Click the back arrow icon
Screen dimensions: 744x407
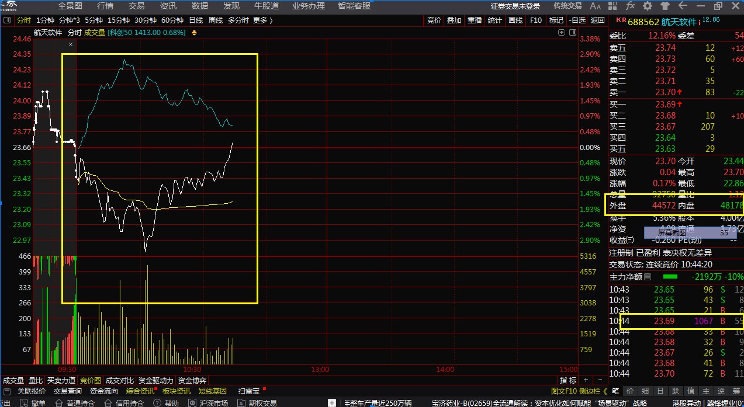pyautogui.click(x=683, y=6)
